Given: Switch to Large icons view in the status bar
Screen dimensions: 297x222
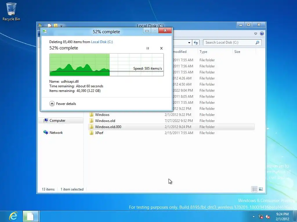Looking at the screenshot, I should tap(261, 189).
